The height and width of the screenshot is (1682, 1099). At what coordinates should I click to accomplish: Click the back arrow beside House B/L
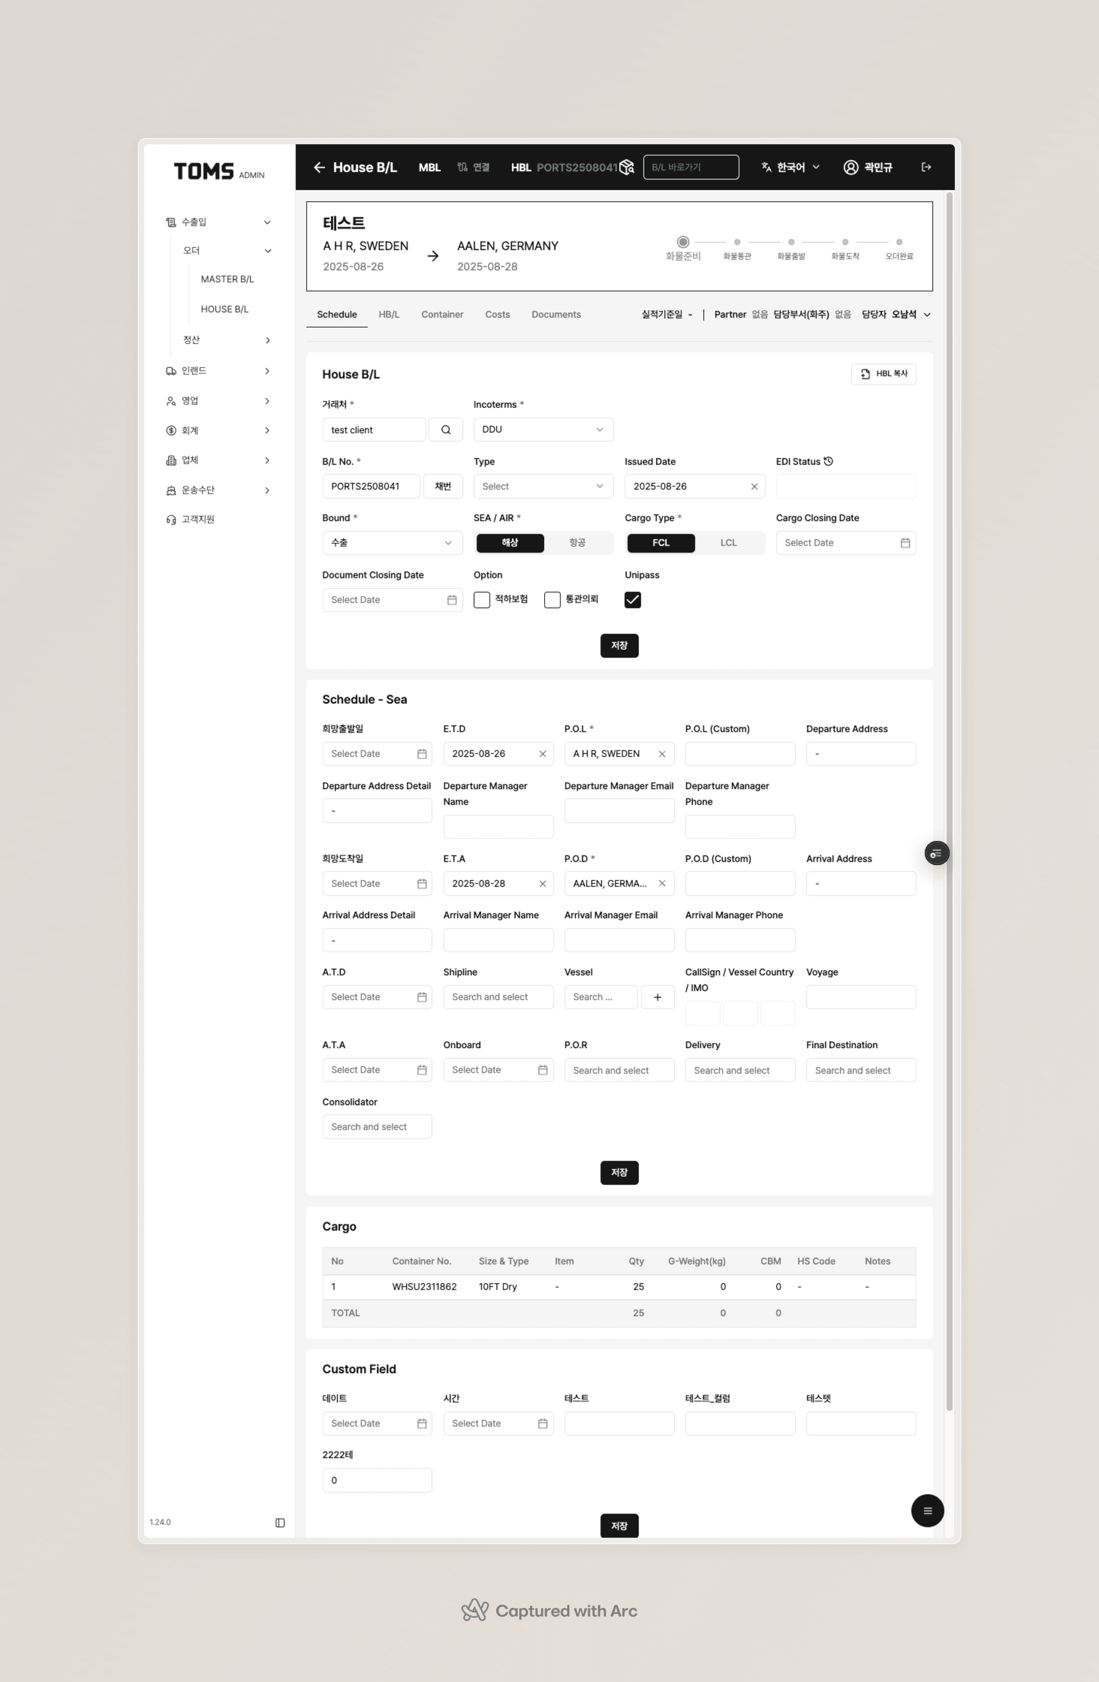coord(319,167)
